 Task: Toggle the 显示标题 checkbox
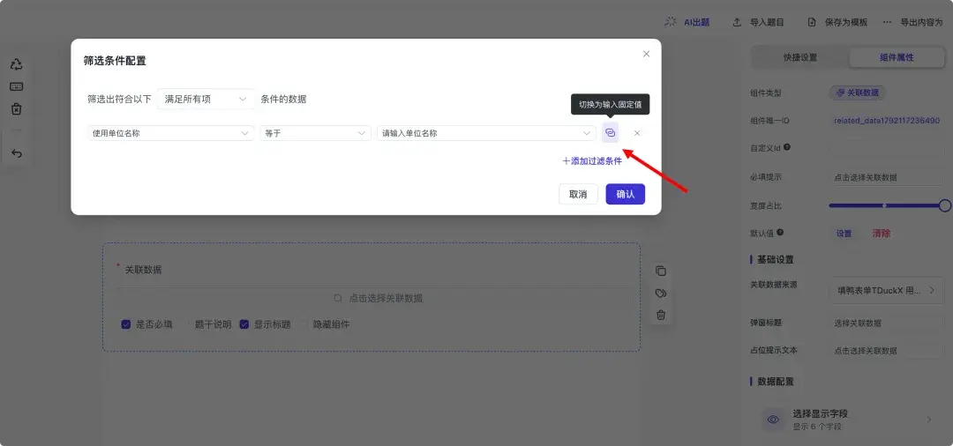point(244,324)
